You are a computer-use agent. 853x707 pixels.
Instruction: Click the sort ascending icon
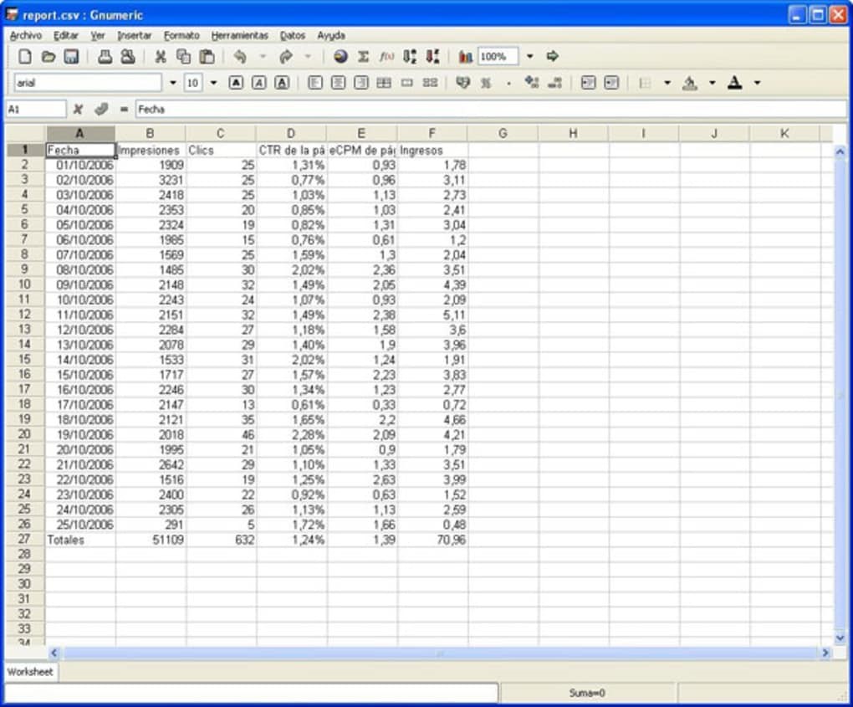click(x=409, y=57)
